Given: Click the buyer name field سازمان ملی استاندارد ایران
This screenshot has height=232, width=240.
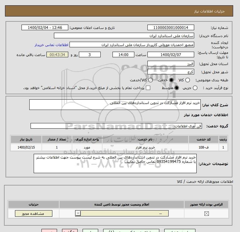Looking at the screenshot, I should 124,36.
